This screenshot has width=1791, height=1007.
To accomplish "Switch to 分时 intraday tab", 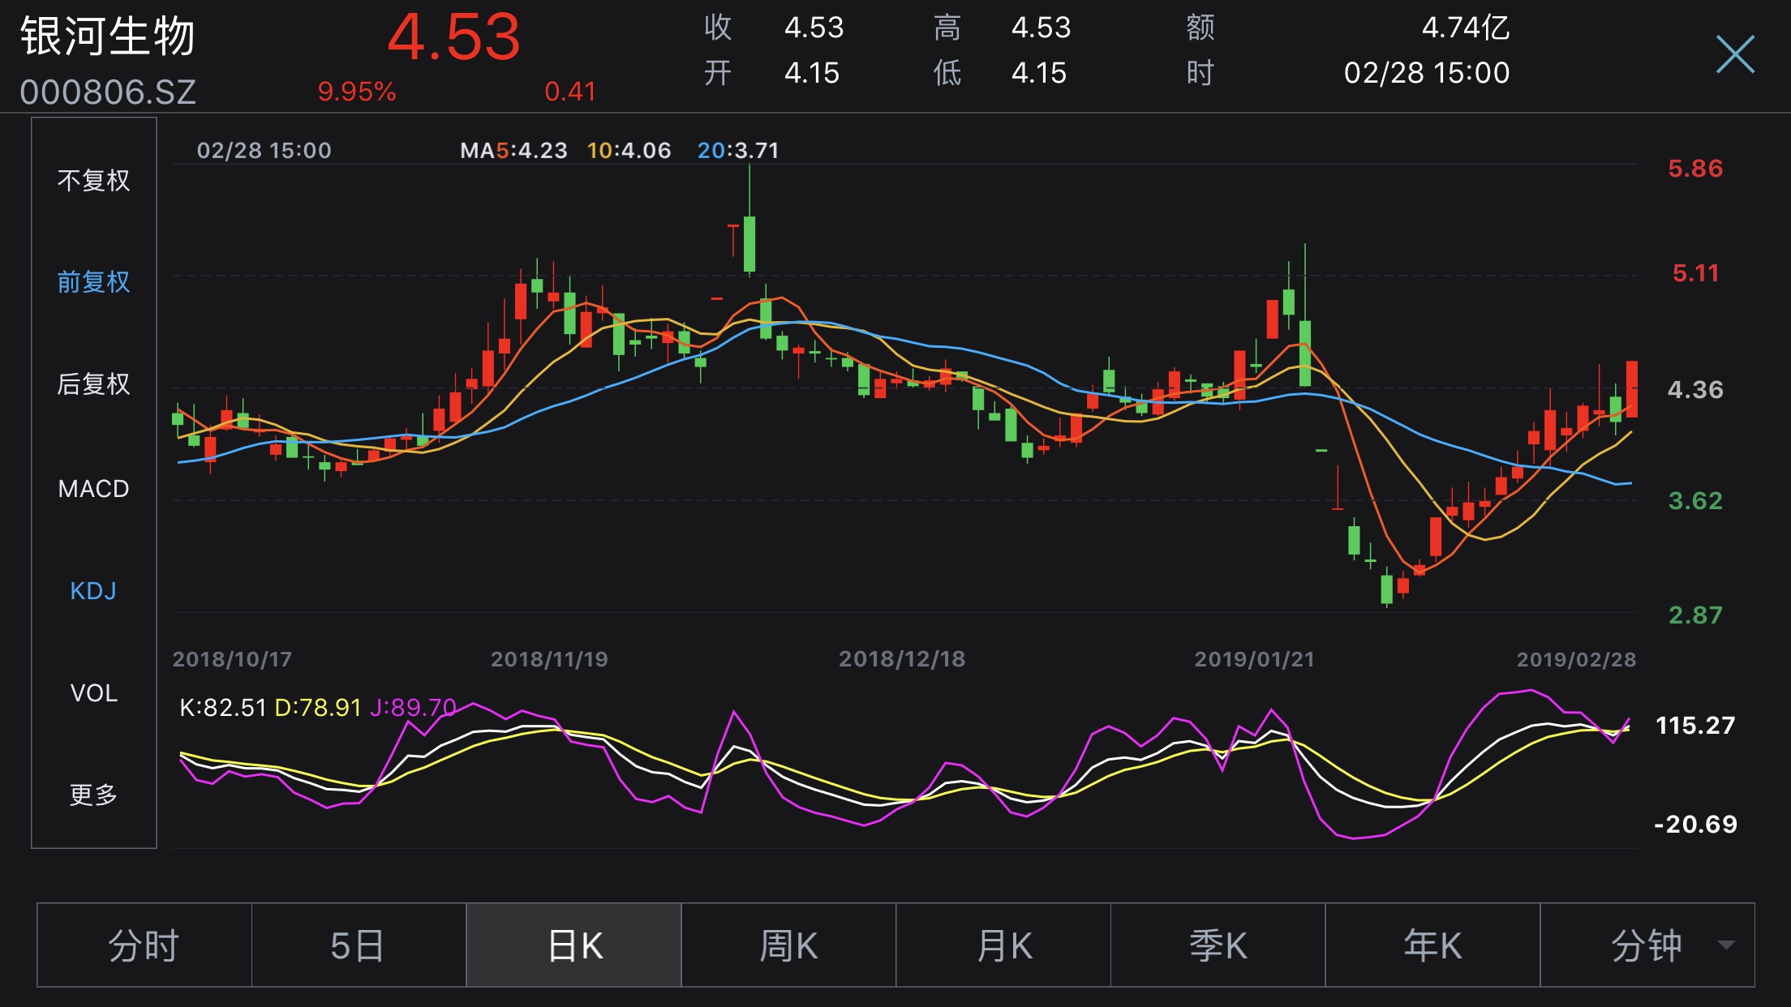I will click(144, 945).
